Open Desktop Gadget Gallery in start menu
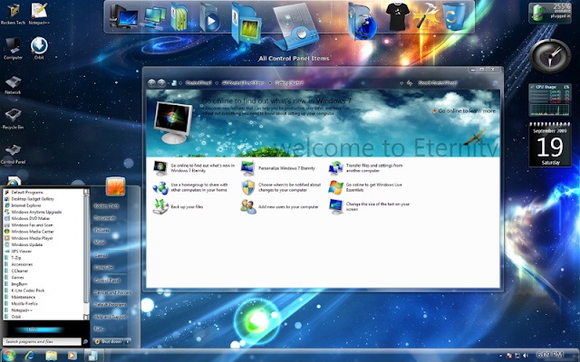 click(x=29, y=199)
